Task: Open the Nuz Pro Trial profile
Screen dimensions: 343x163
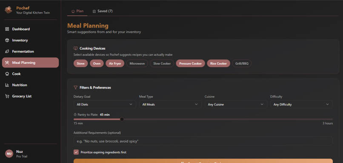Action: [30, 154]
